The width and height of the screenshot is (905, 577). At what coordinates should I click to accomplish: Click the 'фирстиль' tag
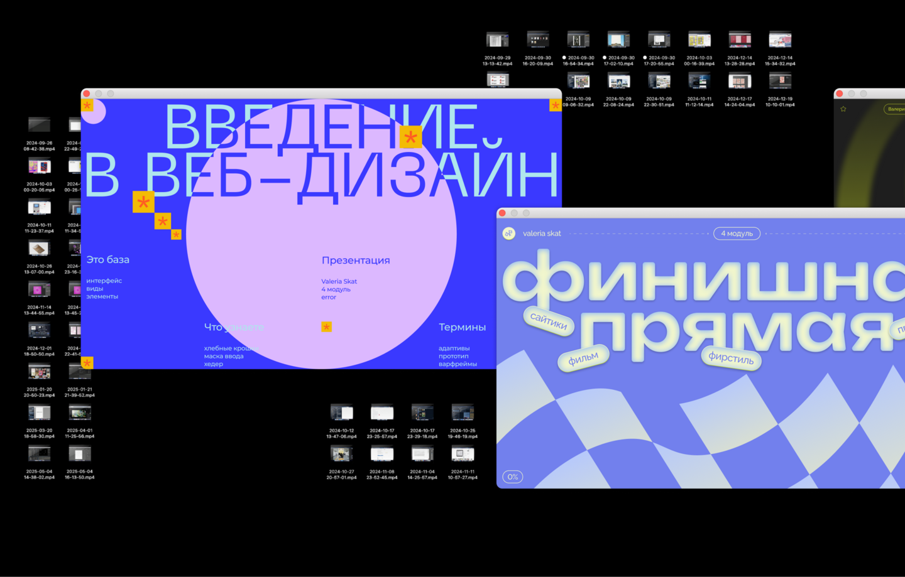coord(731,359)
